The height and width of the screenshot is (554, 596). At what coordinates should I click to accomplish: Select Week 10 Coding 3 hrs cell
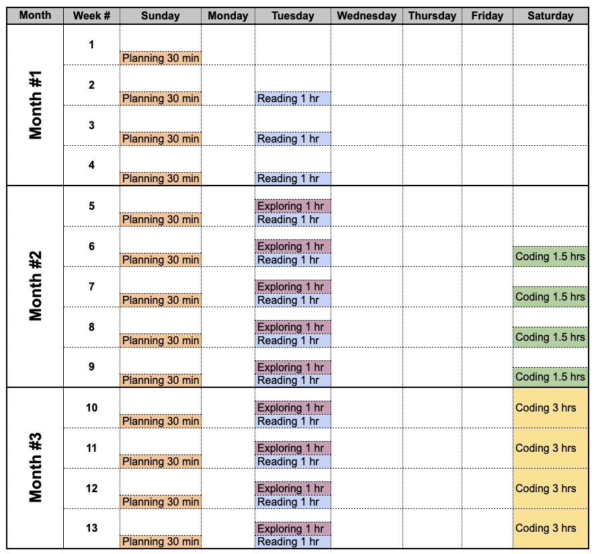coord(550,407)
